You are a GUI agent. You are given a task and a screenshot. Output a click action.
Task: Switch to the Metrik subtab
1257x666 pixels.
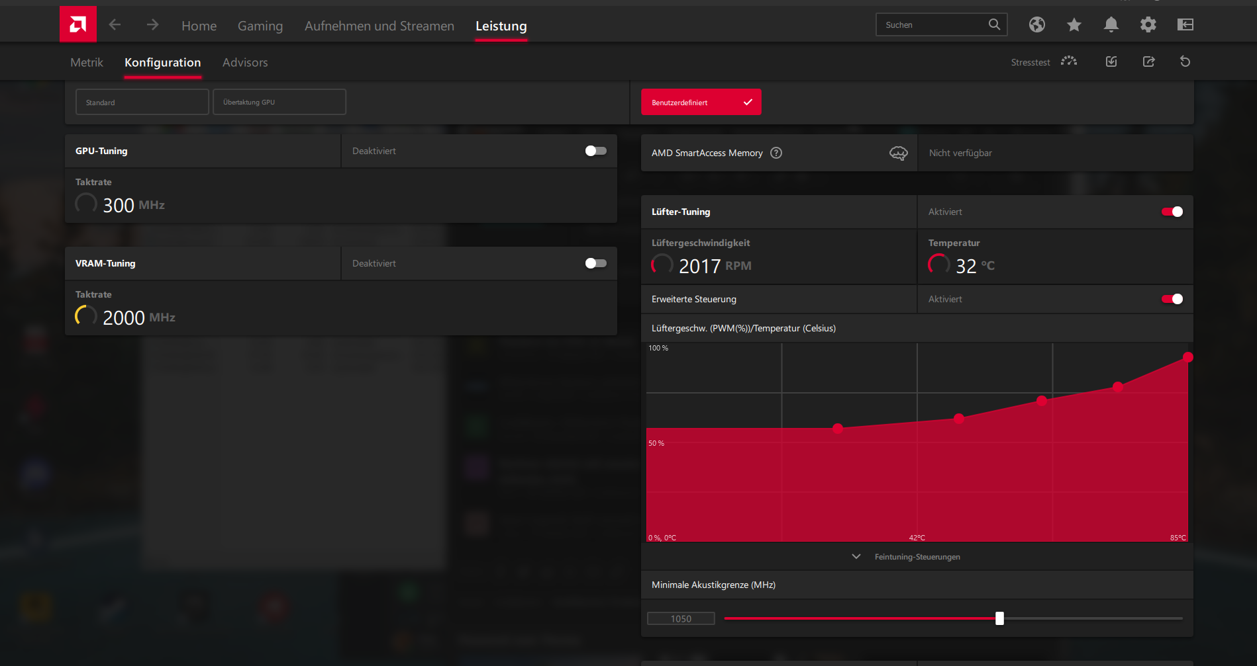(x=87, y=62)
